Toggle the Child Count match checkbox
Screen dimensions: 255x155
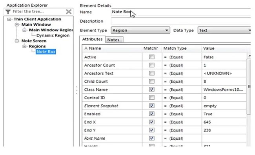151,81
